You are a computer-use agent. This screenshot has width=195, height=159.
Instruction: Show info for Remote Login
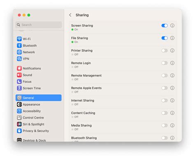coord(172,63)
